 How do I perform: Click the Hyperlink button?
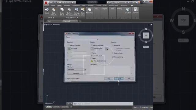[x=77, y=73]
